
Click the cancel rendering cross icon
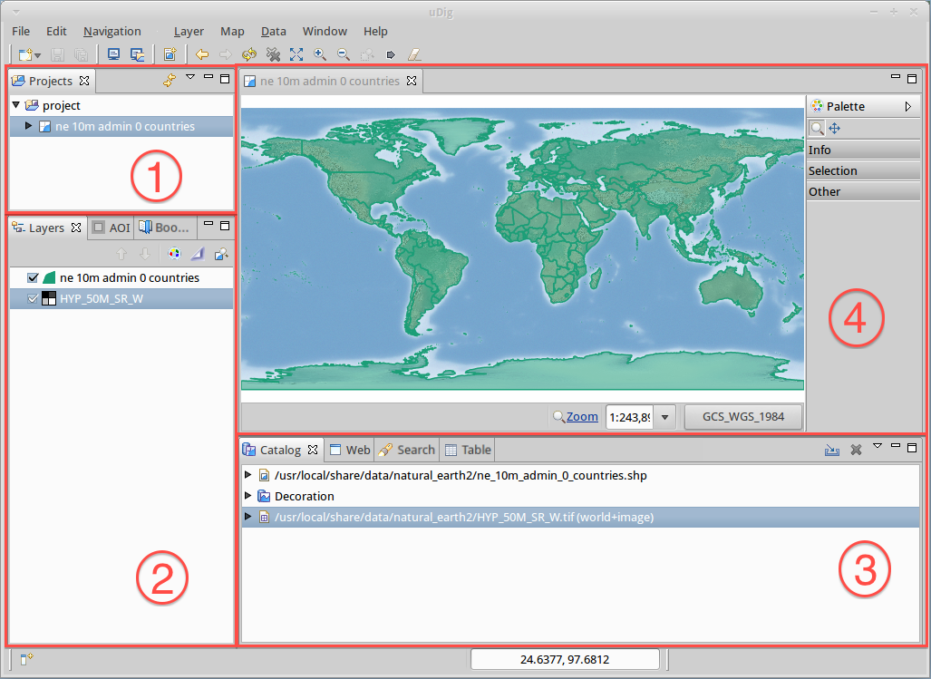click(x=273, y=54)
